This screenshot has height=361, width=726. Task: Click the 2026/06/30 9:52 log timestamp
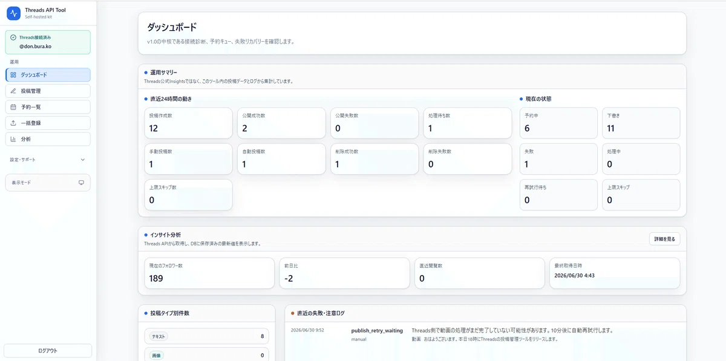pos(307,331)
